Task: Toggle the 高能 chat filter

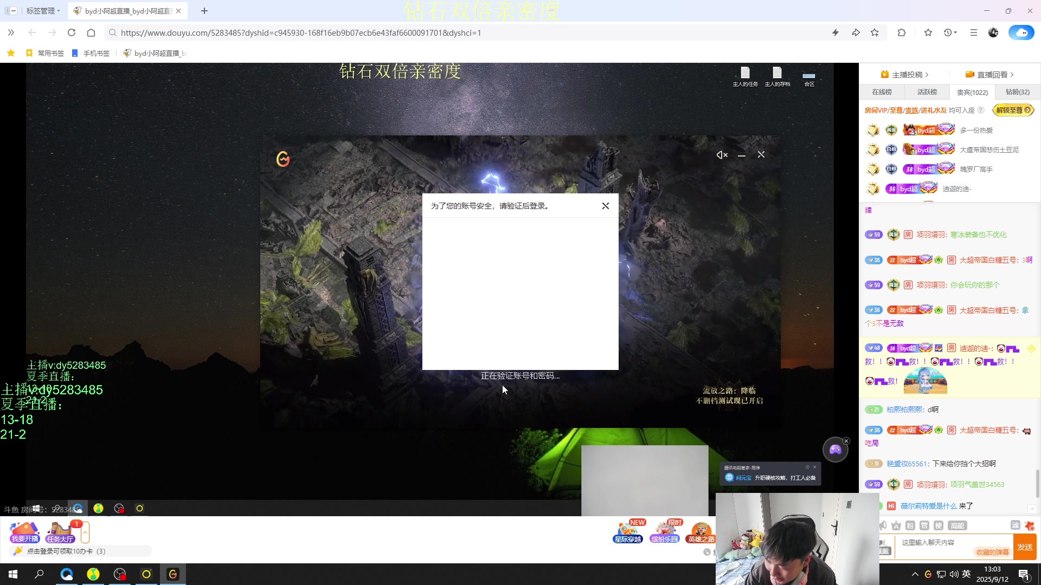Action: [958, 525]
